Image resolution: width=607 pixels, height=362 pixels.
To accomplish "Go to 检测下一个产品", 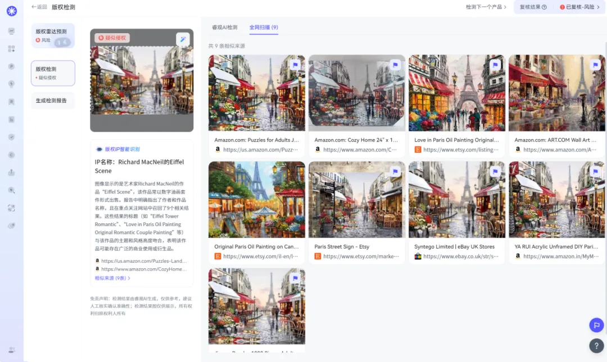I will [486, 7].
